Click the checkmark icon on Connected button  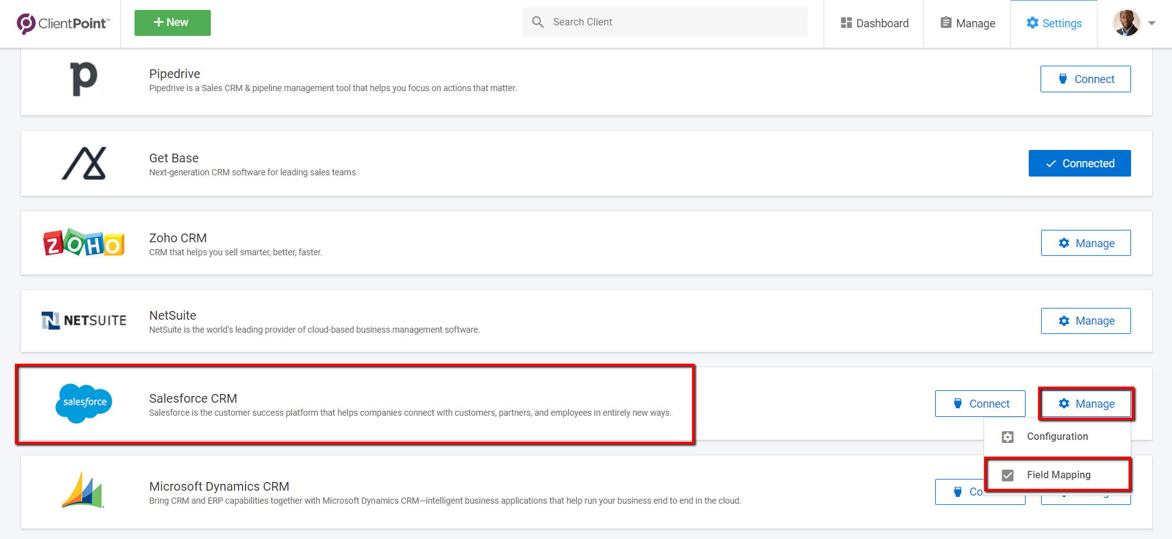tap(1051, 164)
